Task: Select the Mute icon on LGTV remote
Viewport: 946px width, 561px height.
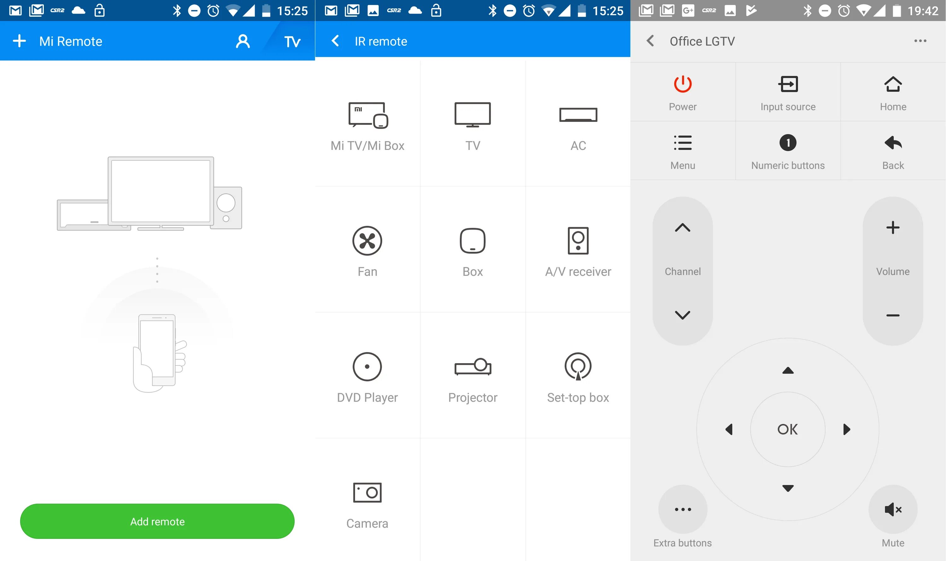Action: click(893, 509)
